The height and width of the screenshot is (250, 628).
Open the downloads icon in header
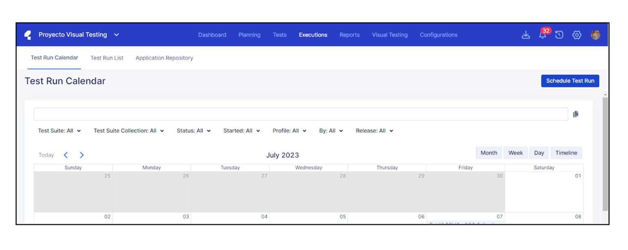pyautogui.click(x=526, y=35)
